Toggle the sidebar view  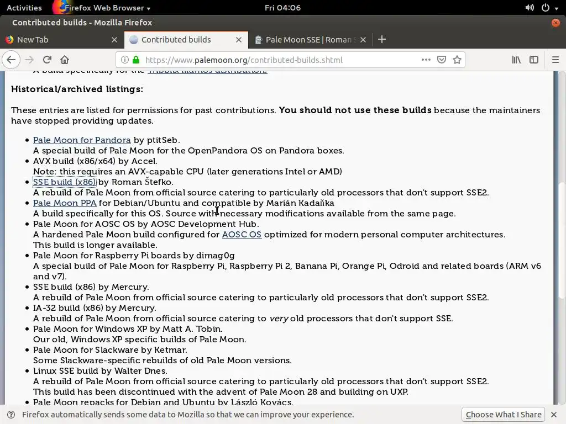pyautogui.click(x=534, y=60)
